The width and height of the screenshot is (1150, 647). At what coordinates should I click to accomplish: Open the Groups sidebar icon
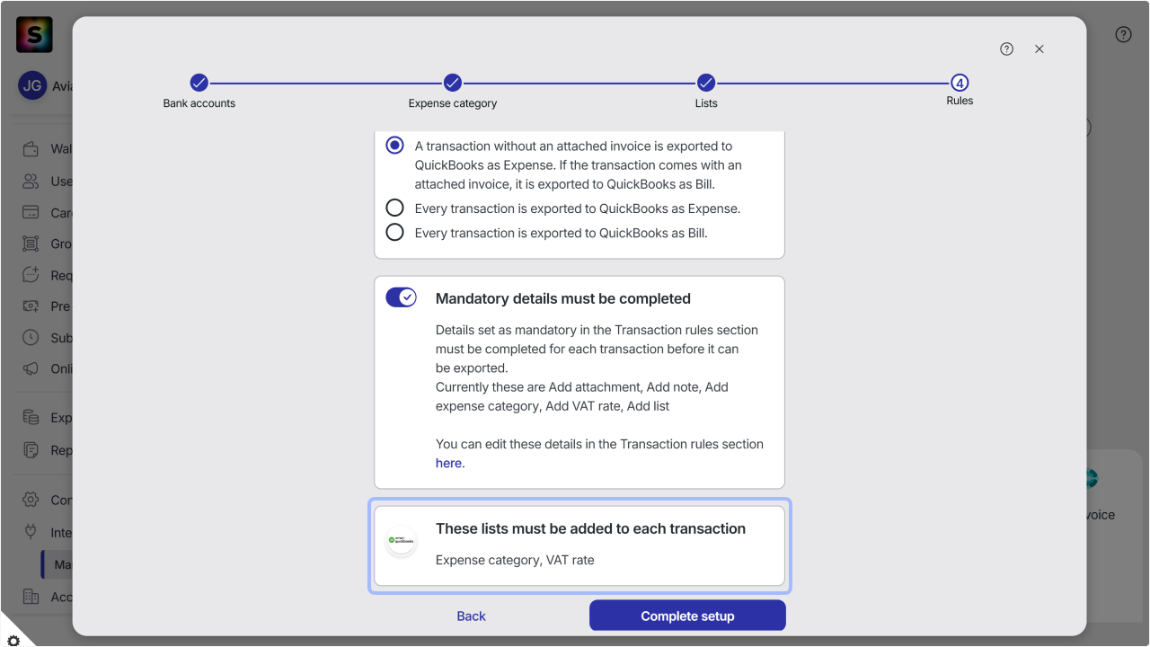point(31,244)
